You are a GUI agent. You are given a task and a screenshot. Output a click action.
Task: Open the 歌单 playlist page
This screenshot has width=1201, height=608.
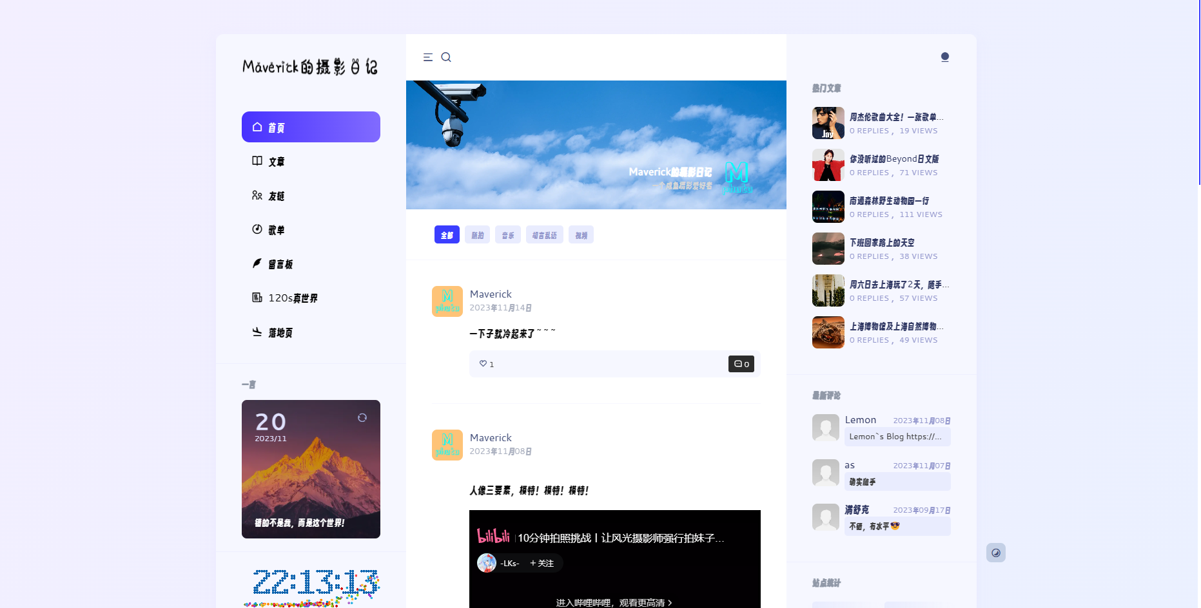(x=276, y=230)
